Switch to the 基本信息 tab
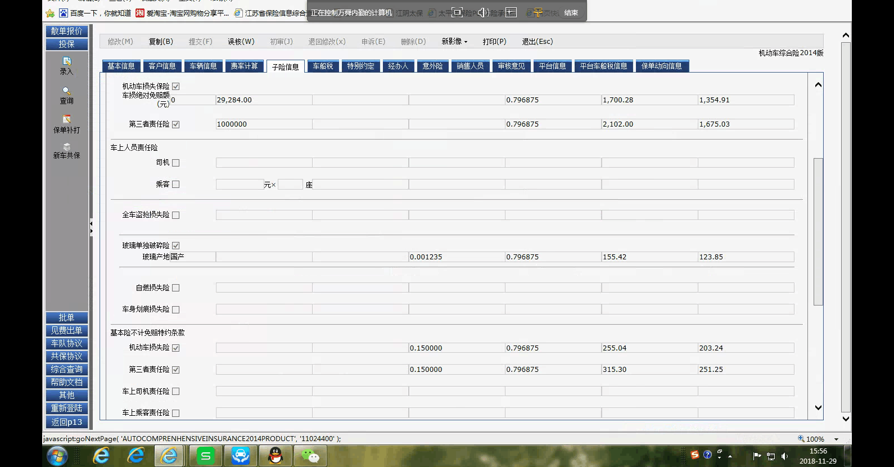The width and height of the screenshot is (894, 467). click(x=121, y=66)
